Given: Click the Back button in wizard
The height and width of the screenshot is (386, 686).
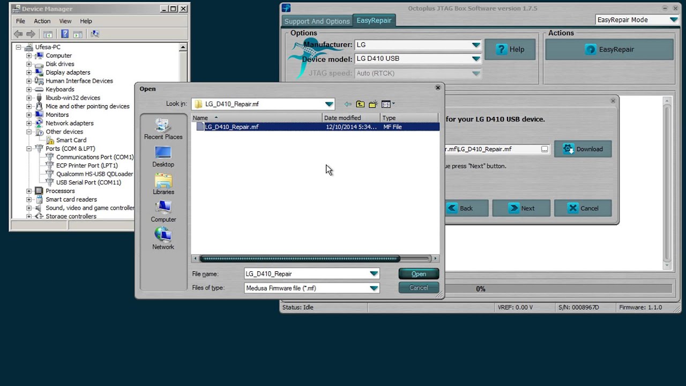Looking at the screenshot, I should click(466, 208).
